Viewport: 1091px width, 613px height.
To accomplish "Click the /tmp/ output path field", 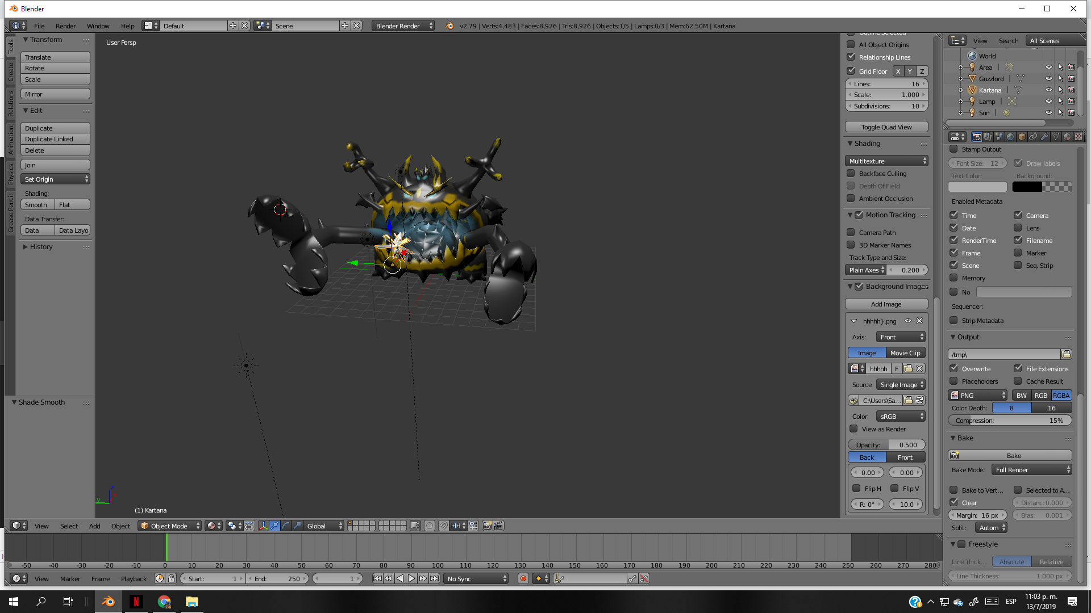I will [x=1003, y=354].
